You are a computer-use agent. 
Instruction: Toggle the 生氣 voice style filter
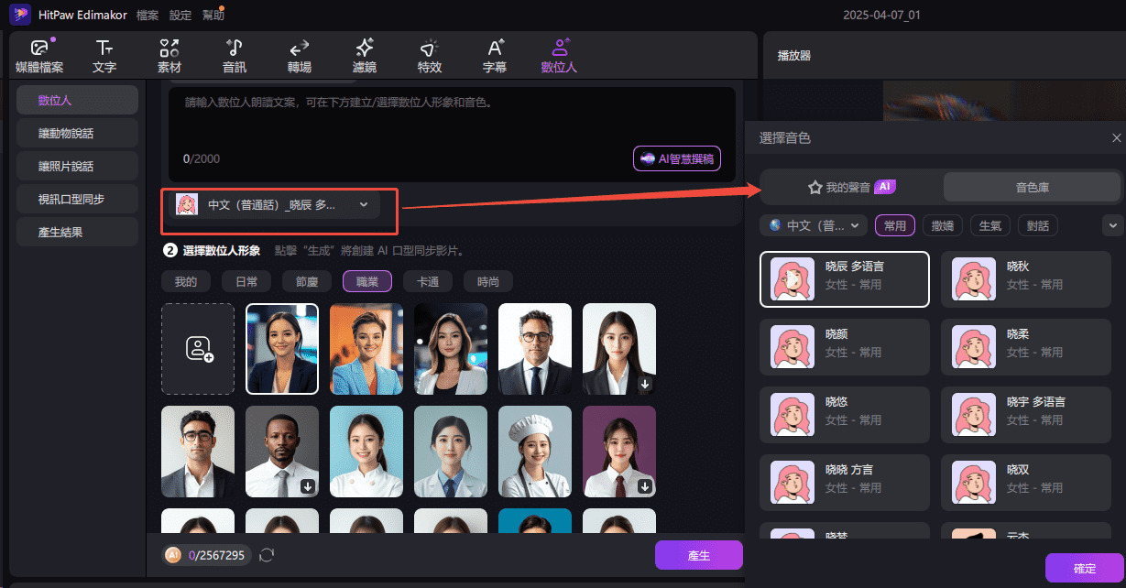[x=989, y=224]
